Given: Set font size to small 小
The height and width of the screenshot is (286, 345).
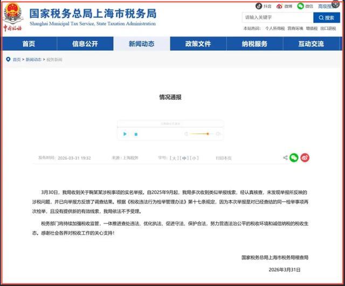Looking at the screenshot, I should 194,158.
